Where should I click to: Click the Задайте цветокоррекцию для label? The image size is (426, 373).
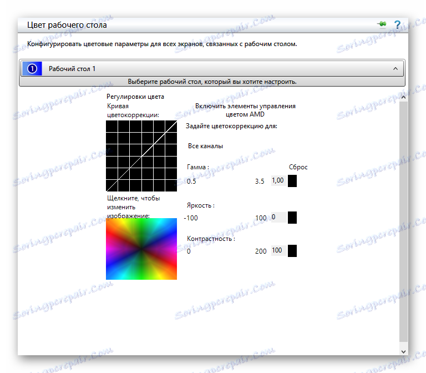(231, 126)
